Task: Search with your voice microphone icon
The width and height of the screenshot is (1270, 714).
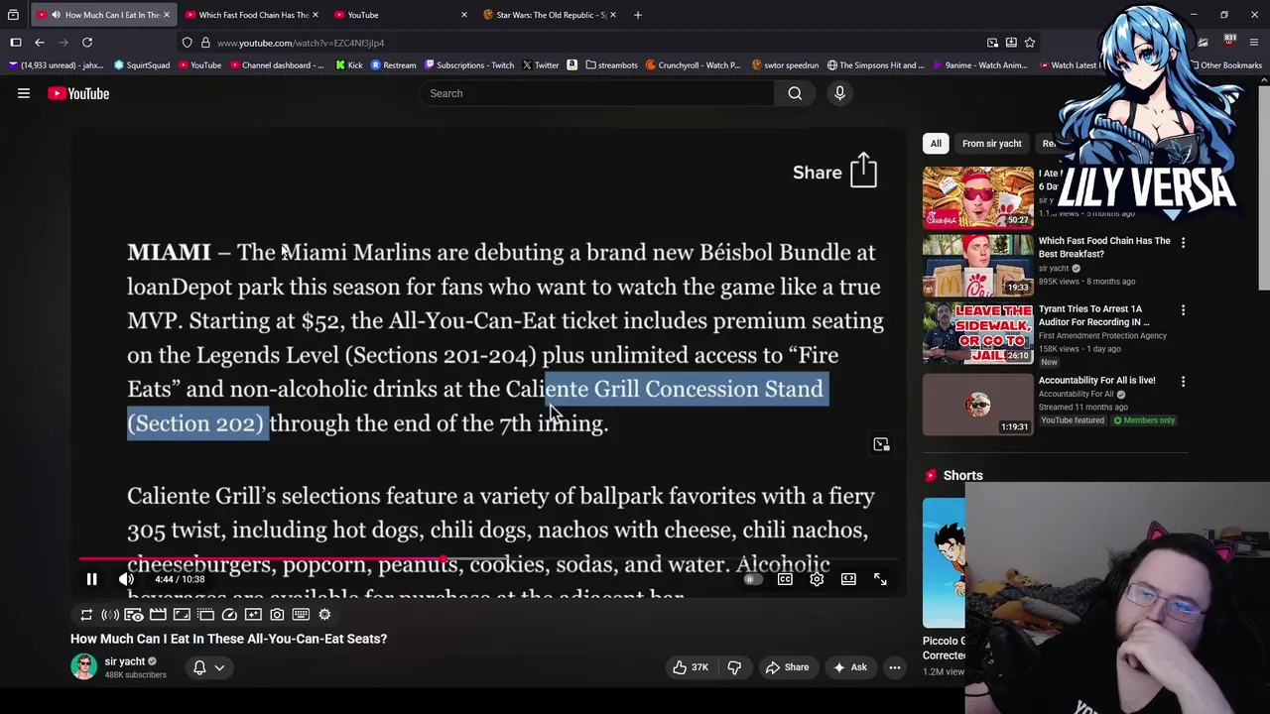Action: coord(839,93)
